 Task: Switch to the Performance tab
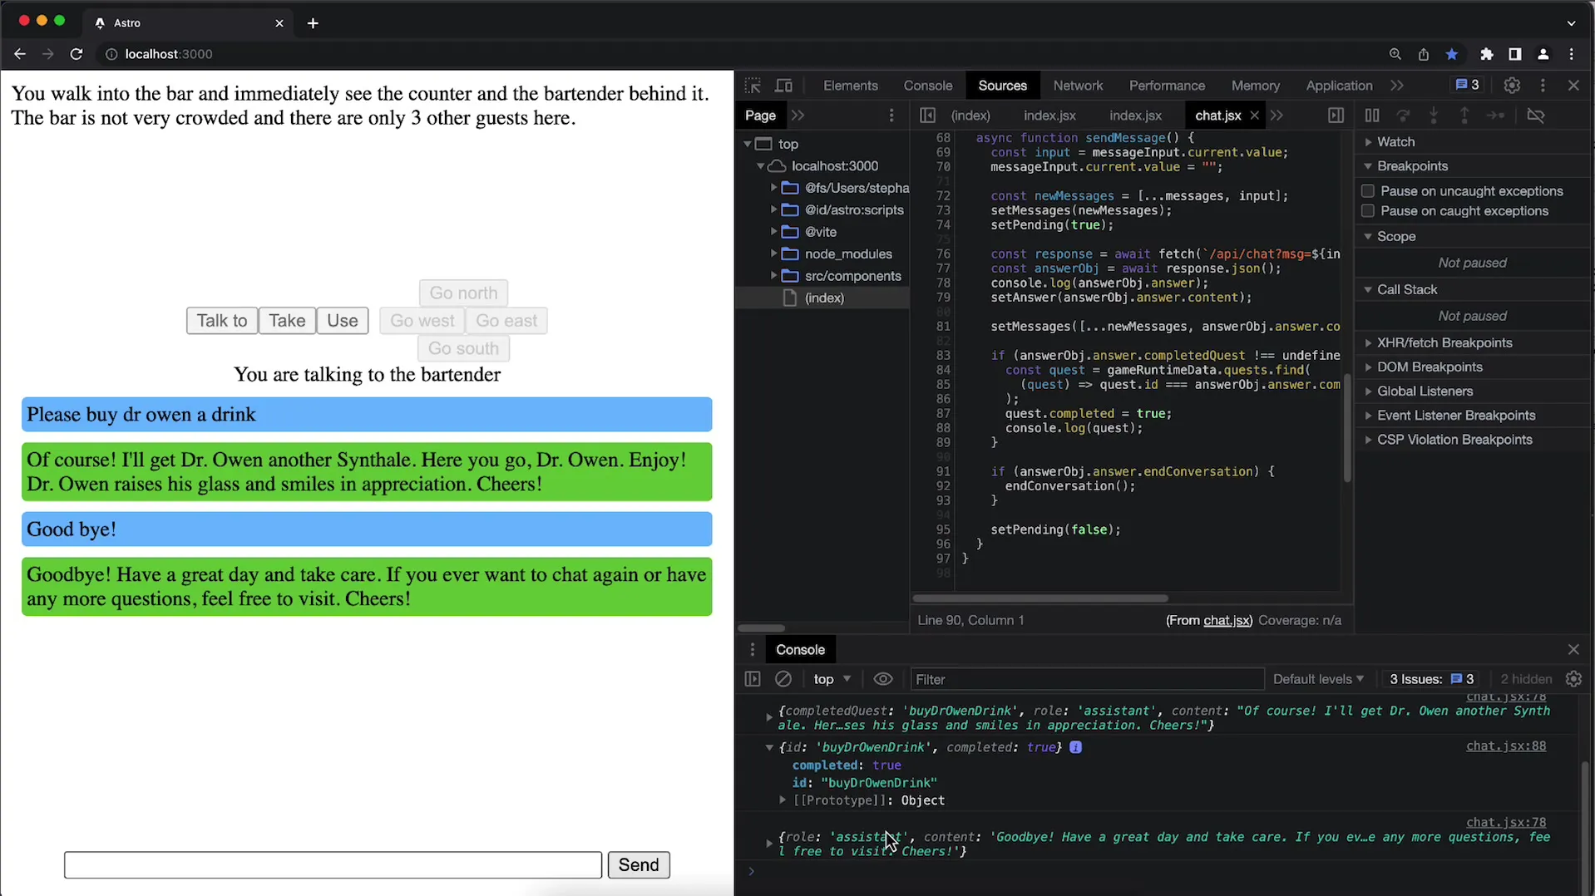1166,86
